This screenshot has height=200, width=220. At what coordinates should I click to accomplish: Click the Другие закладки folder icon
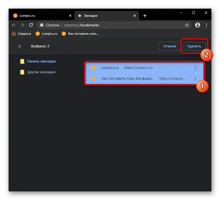[22, 72]
